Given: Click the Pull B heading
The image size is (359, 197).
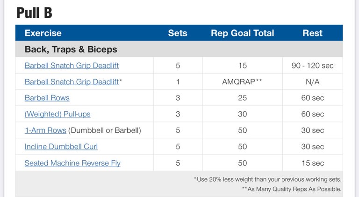Looking at the screenshot, I should [34, 13].
